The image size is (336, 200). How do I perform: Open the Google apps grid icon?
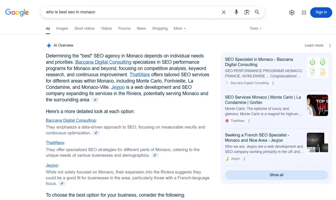tap(304, 12)
